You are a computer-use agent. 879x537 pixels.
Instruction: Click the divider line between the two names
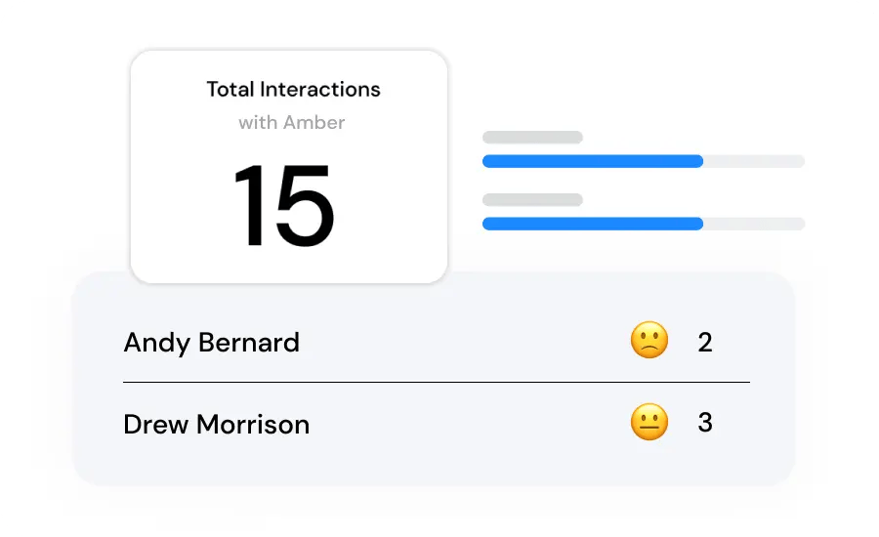click(x=437, y=383)
